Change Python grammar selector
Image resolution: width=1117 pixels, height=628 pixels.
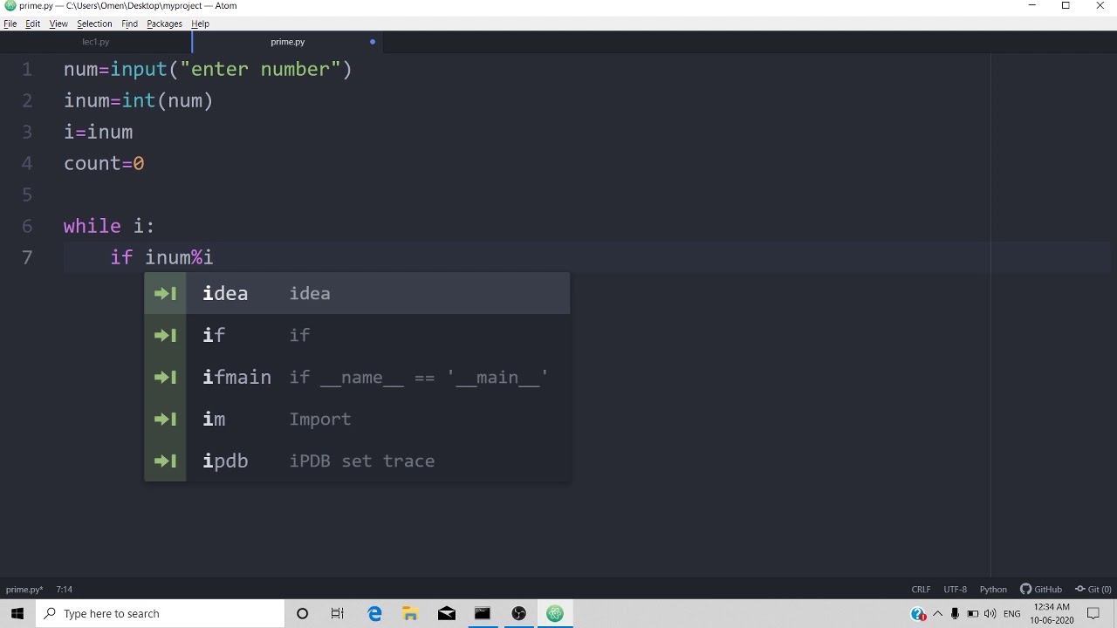(993, 590)
